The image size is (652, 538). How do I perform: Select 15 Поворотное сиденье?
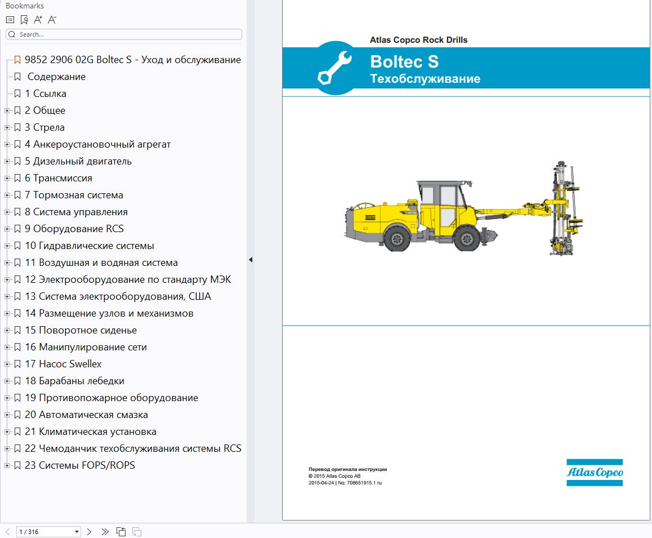(x=81, y=330)
